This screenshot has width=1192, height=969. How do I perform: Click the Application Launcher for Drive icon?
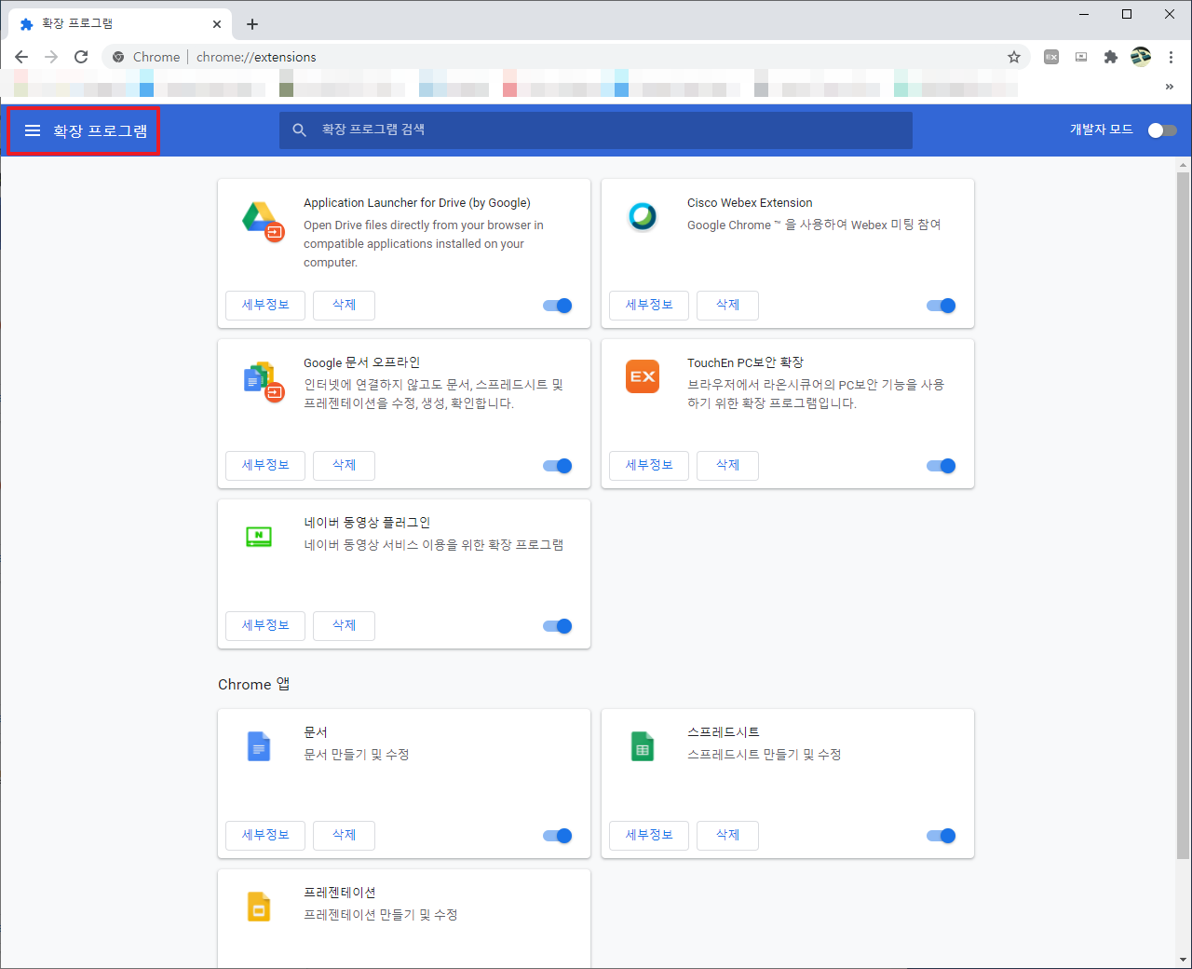pyautogui.click(x=262, y=221)
